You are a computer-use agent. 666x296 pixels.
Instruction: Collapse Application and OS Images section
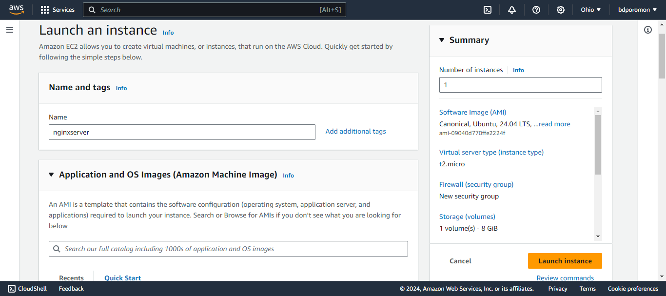pyautogui.click(x=51, y=175)
